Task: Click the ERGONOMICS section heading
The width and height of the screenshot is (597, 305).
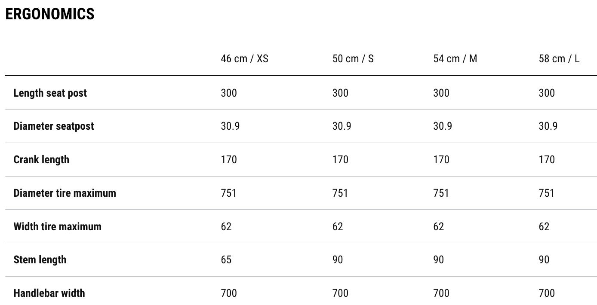Action: click(x=50, y=14)
